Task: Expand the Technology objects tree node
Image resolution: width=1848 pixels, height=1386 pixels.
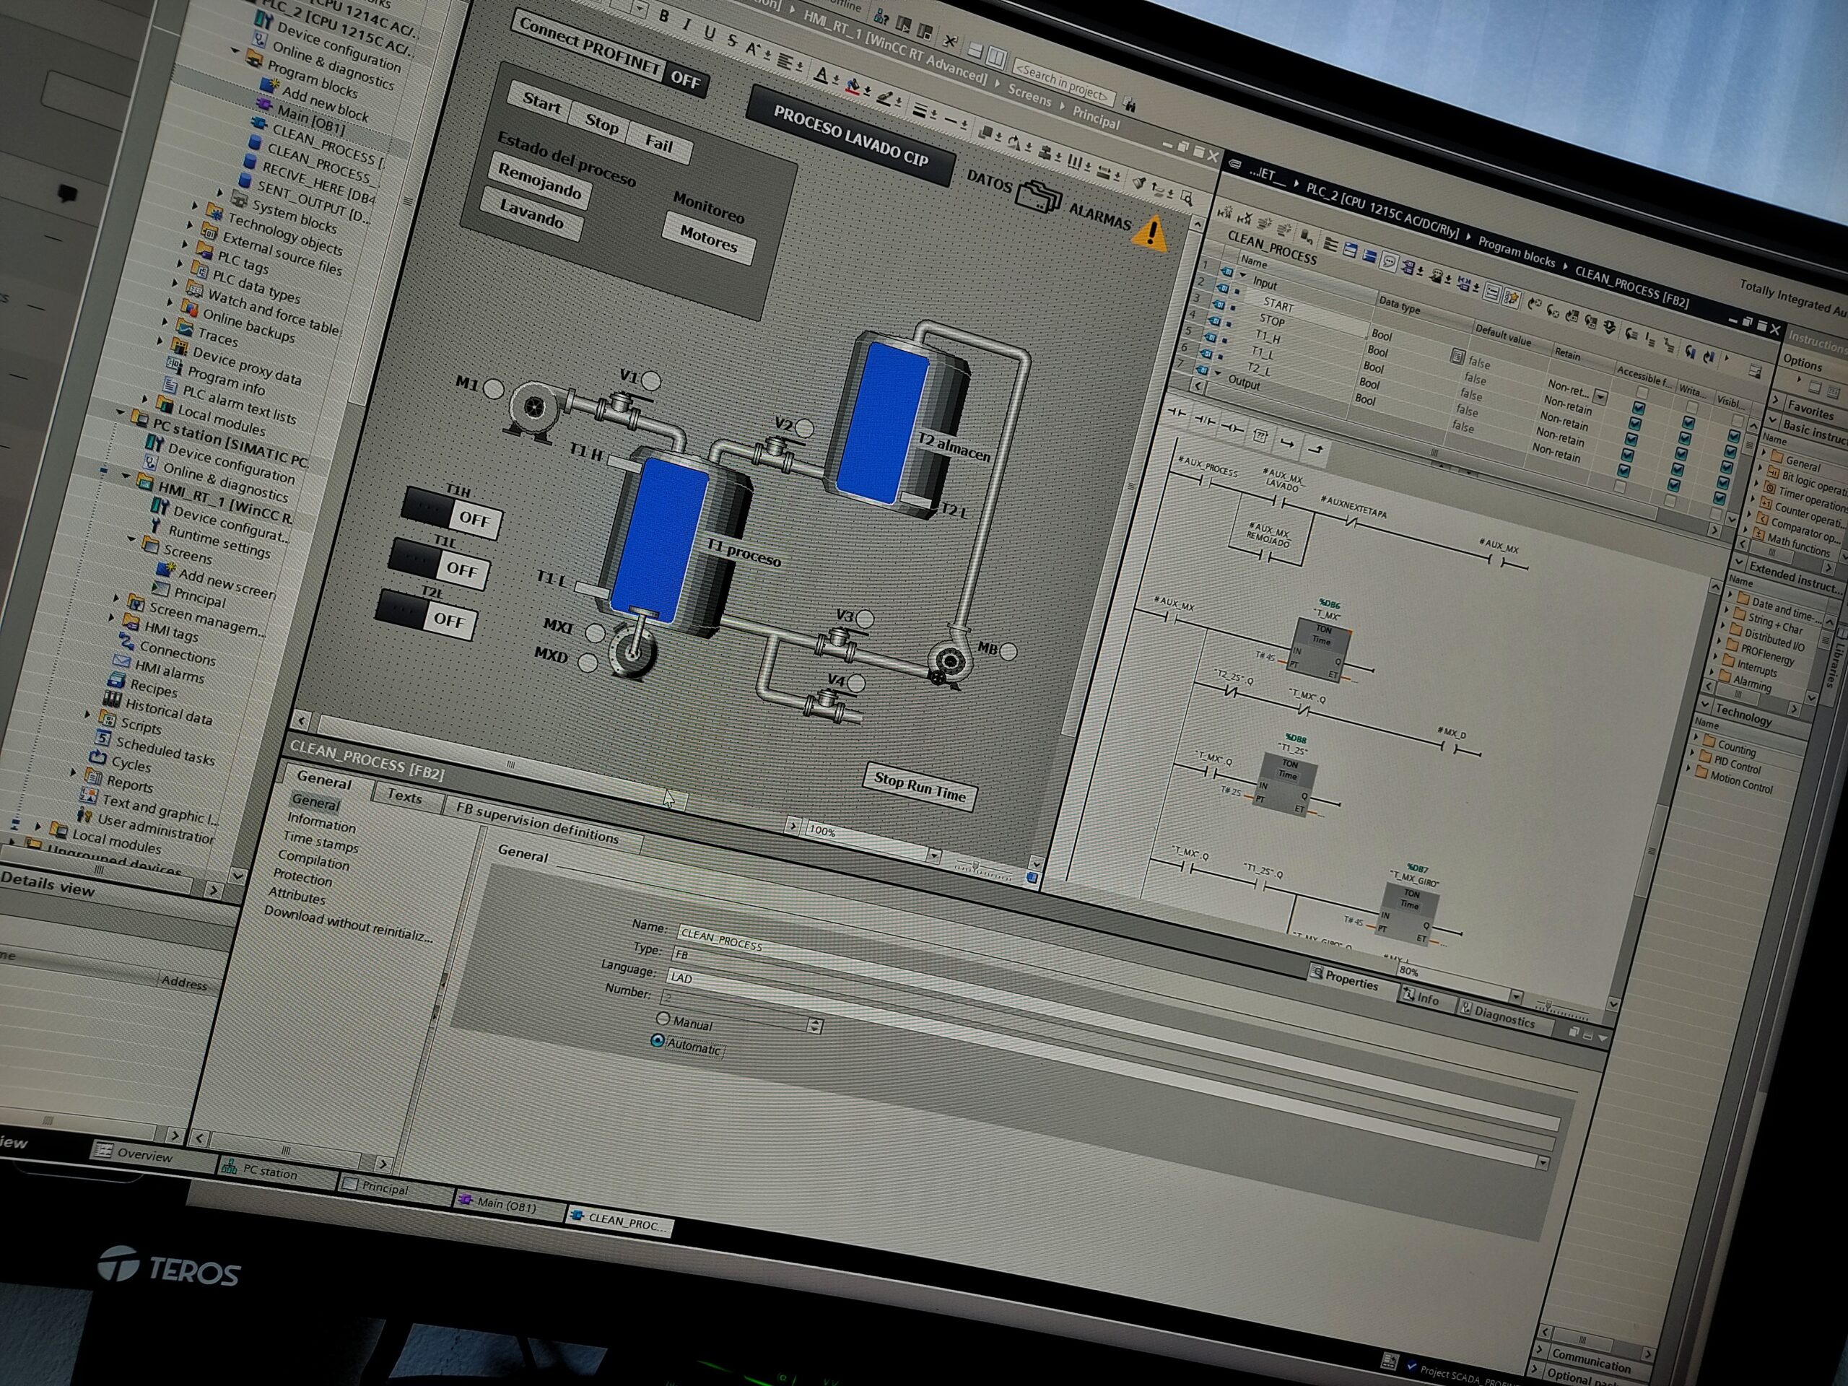Action: click(193, 205)
